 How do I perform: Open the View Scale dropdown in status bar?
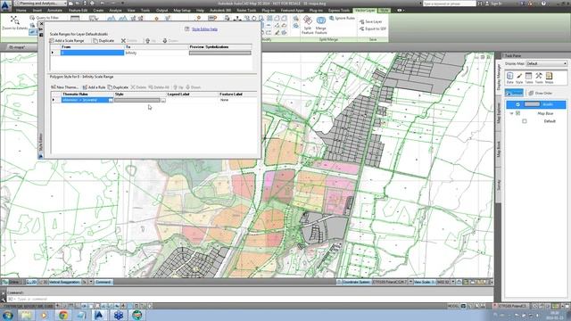453,282
